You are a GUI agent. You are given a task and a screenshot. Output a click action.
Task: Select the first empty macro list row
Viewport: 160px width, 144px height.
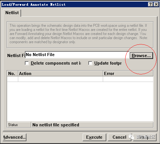tap(80, 79)
